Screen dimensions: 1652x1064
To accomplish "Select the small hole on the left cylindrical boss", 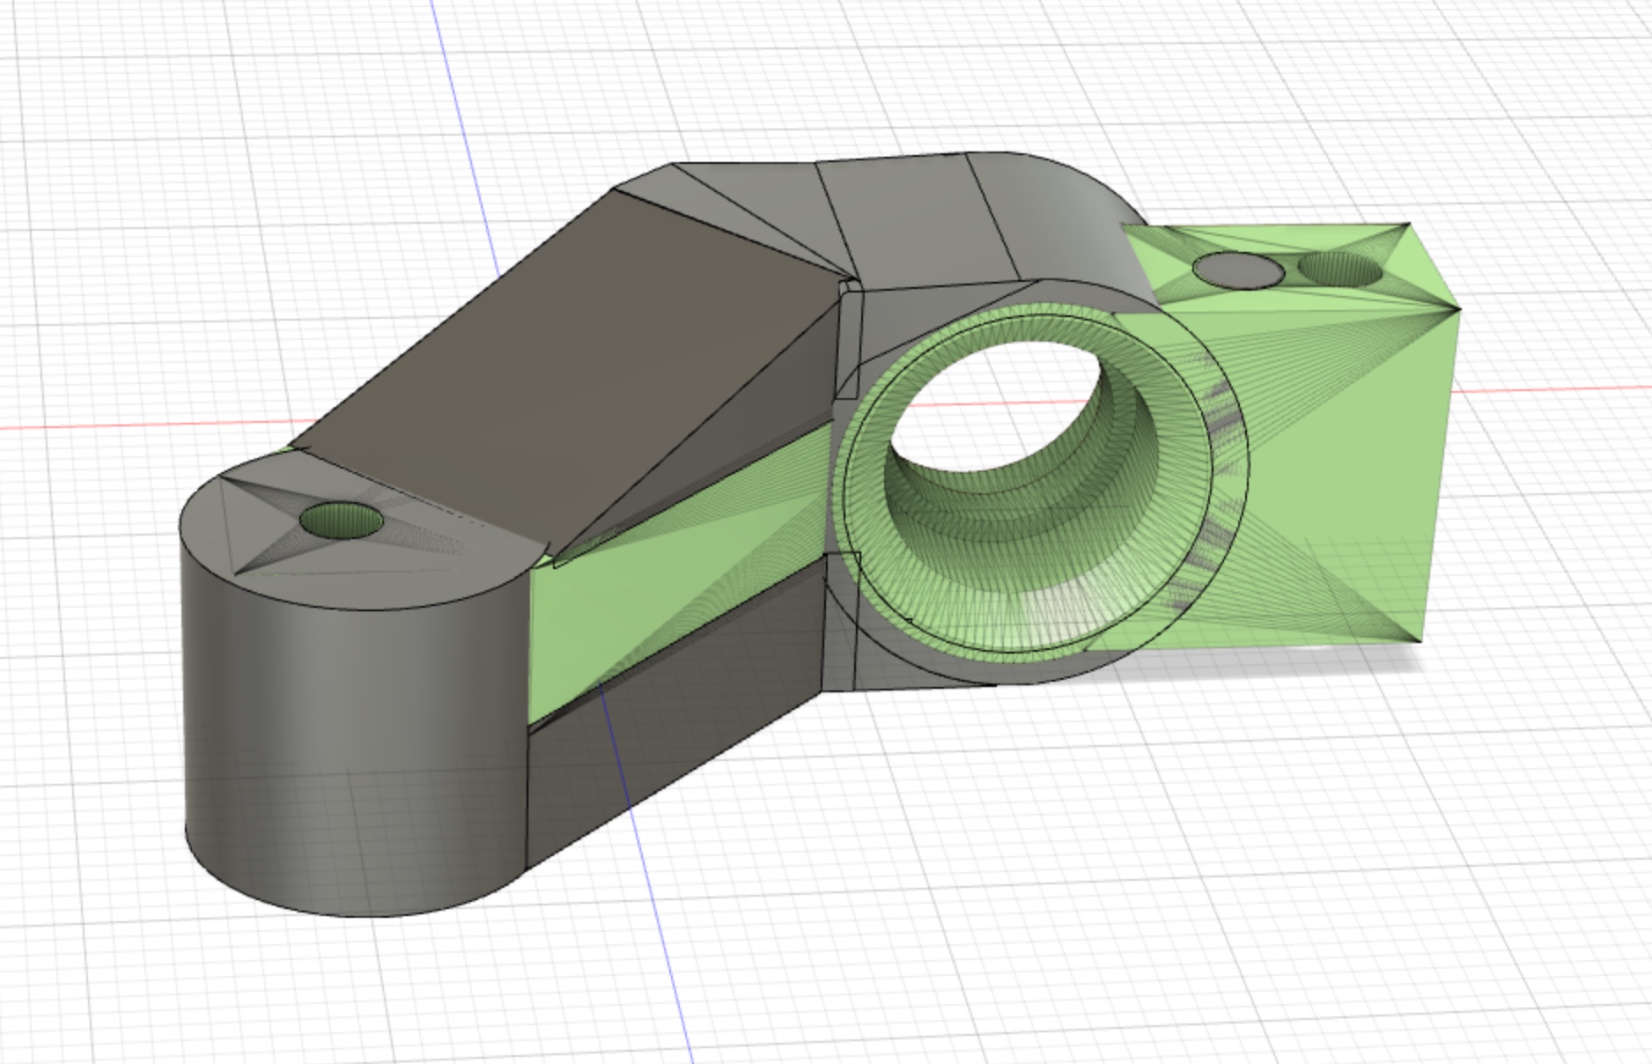I will (342, 521).
